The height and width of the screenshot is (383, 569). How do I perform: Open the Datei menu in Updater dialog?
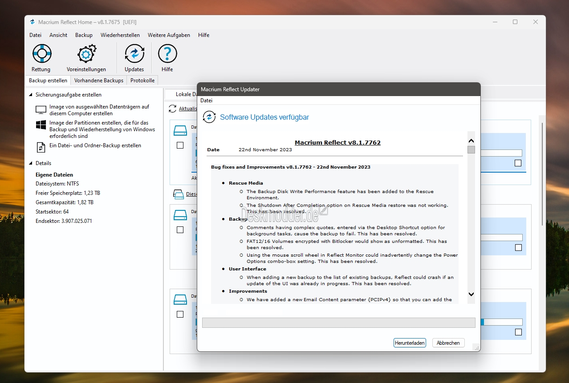click(206, 101)
